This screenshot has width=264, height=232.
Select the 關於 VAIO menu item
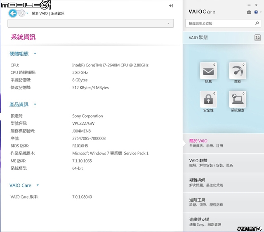tap(223, 143)
